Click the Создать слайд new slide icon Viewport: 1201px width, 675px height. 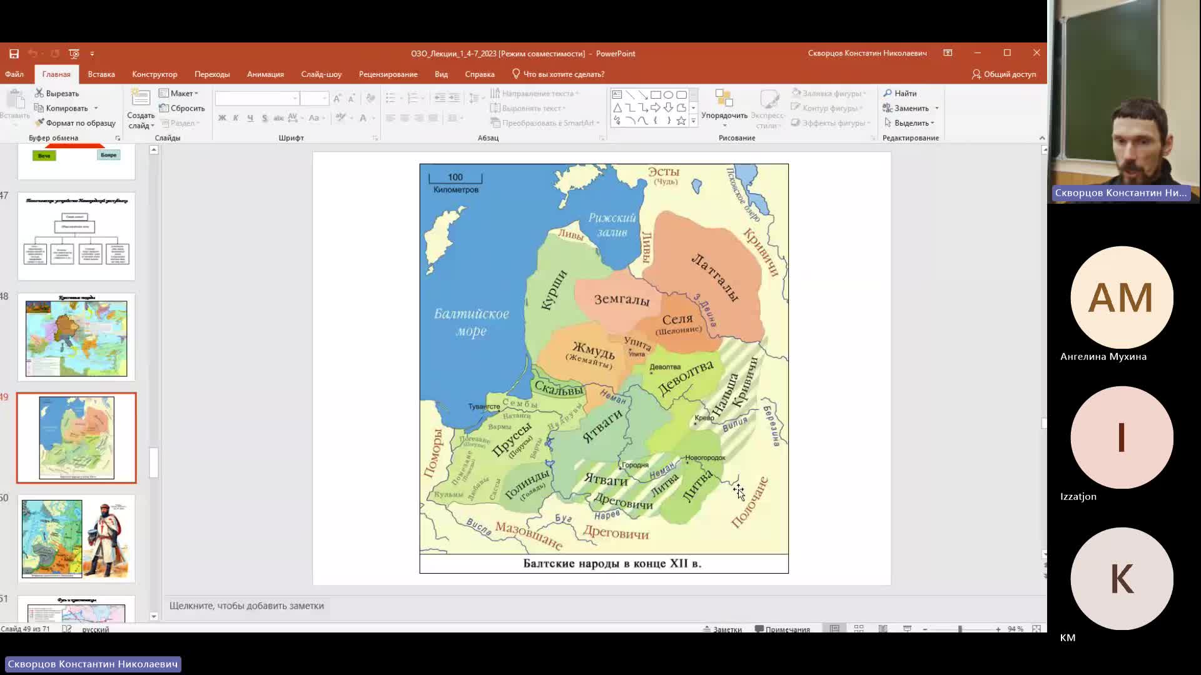click(x=141, y=99)
